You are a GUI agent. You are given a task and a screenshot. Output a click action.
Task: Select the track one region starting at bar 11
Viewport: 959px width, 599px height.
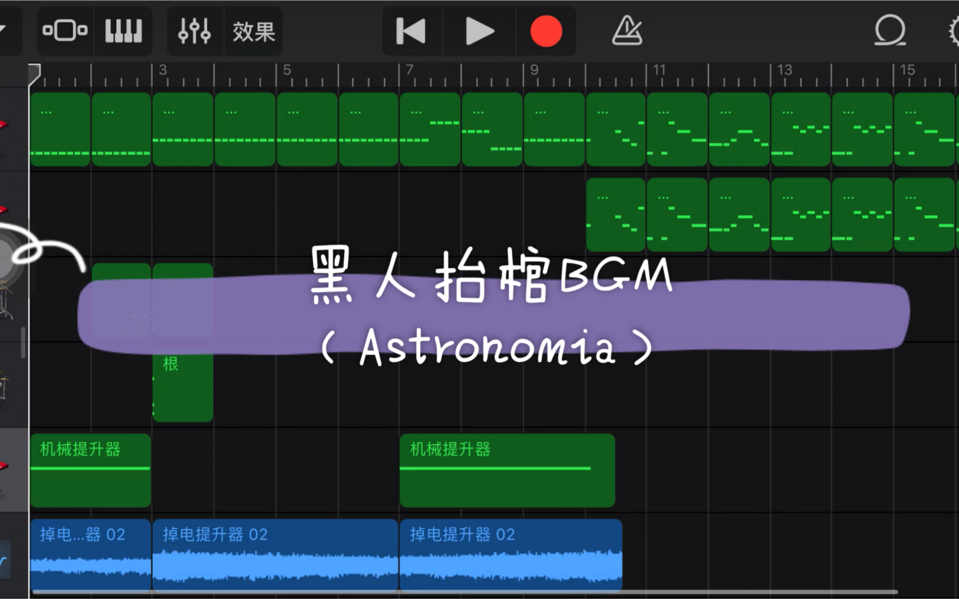click(x=677, y=129)
